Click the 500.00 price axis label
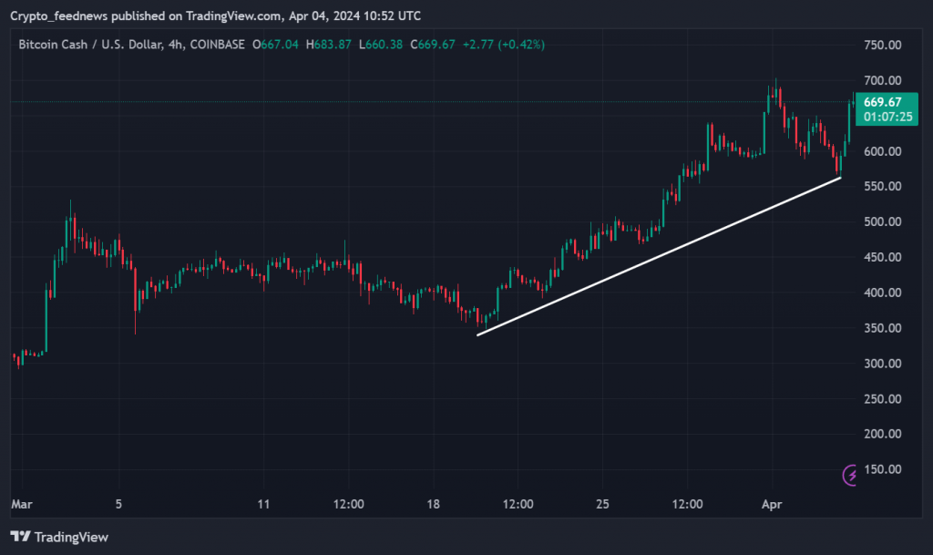 coord(882,221)
